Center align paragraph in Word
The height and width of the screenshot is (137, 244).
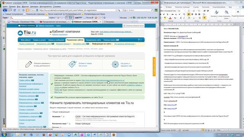point(192,14)
